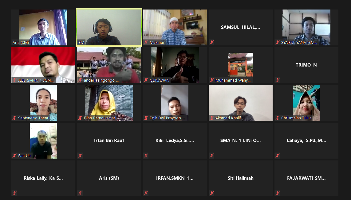Select Aris (SM) video with purple curtain
The image size is (351, 200).
coord(43,28)
